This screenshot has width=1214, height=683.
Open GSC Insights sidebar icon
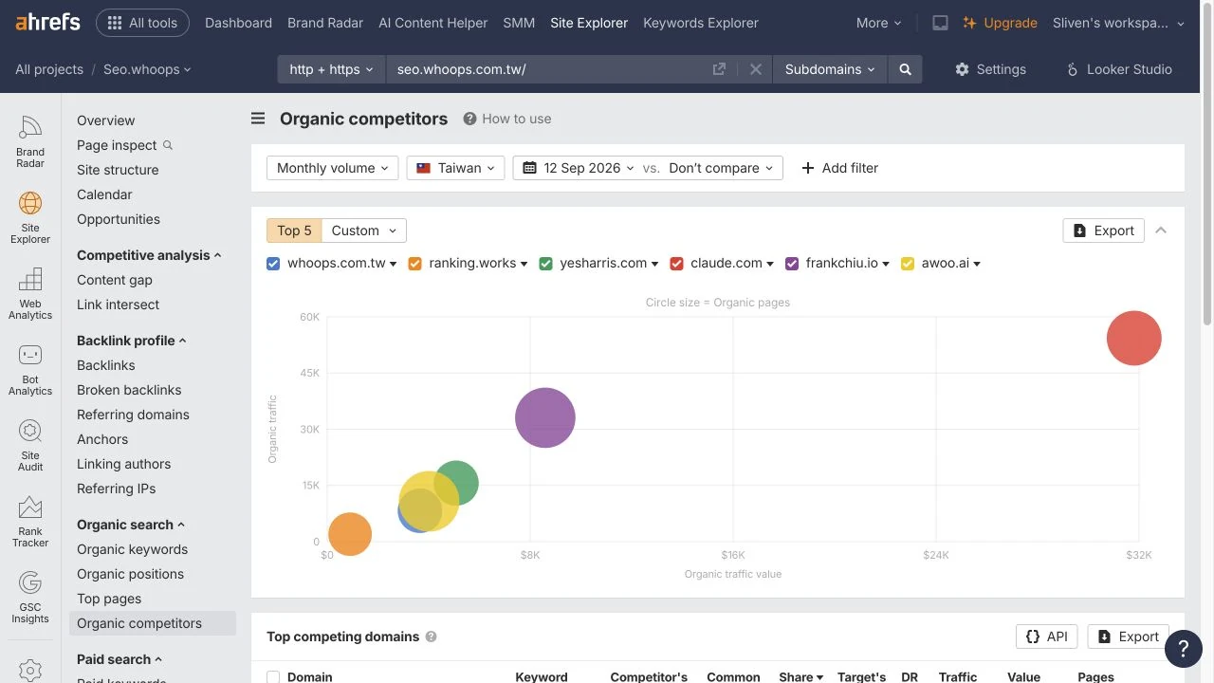pos(30,597)
